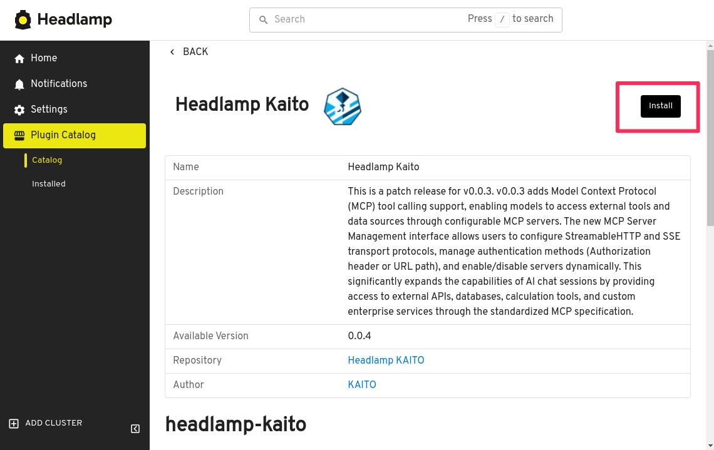
Task: Click the vertical page scrollbar
Action: pos(710,138)
